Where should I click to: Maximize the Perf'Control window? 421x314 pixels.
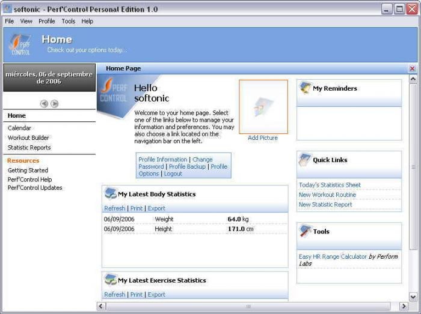[x=399, y=9]
